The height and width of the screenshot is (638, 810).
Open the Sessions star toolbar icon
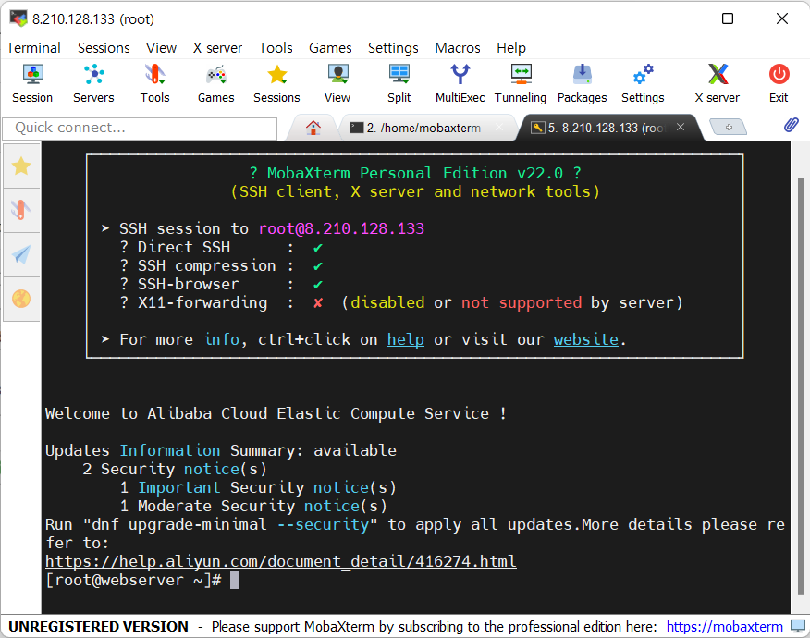[x=276, y=83]
